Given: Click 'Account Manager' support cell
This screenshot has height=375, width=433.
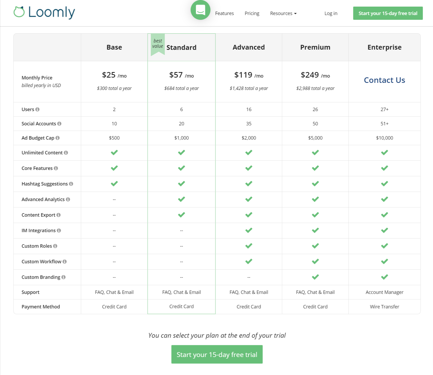Looking at the screenshot, I should click(384, 292).
